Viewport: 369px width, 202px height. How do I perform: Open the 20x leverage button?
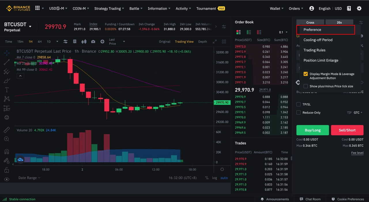coord(339,22)
